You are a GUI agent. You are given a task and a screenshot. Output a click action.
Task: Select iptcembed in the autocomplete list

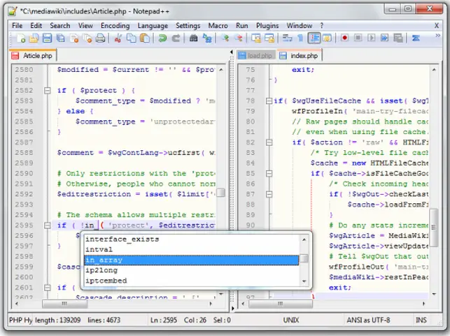192,281
